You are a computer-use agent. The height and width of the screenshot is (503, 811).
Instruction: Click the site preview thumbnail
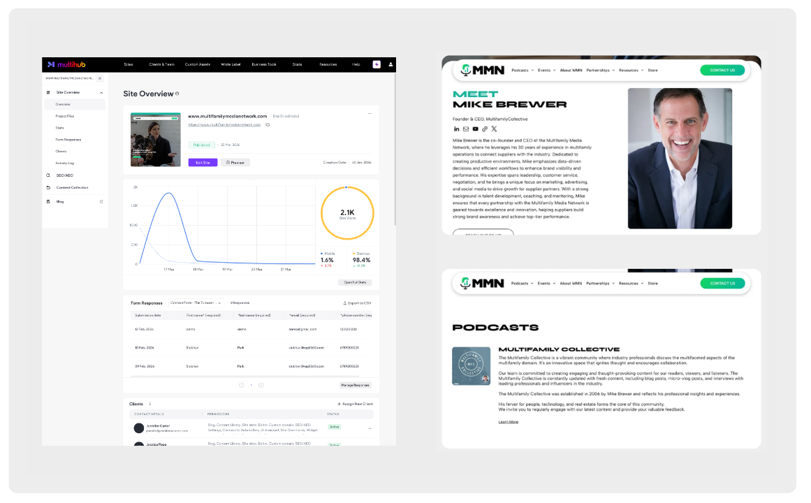pyautogui.click(x=154, y=139)
